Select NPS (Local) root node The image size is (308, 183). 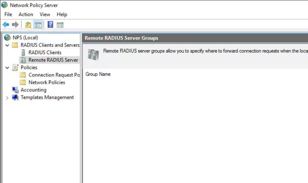[x=25, y=37]
